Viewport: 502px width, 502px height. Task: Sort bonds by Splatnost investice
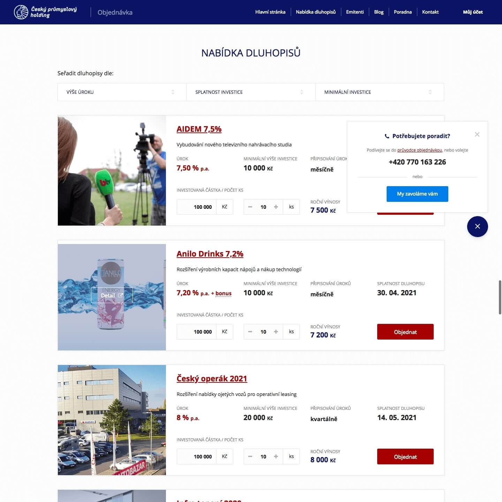(x=251, y=92)
